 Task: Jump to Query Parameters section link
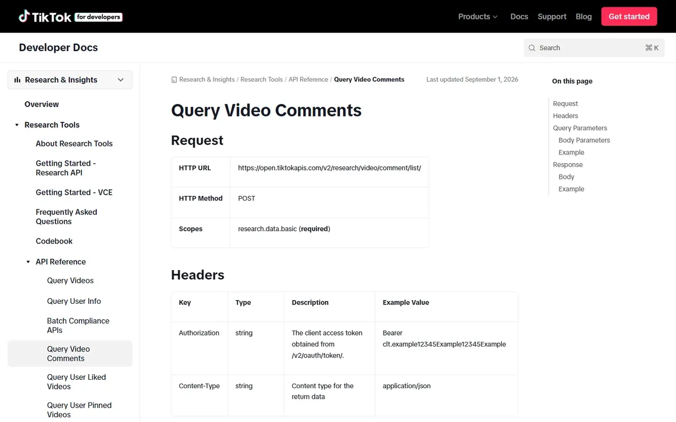(x=580, y=128)
